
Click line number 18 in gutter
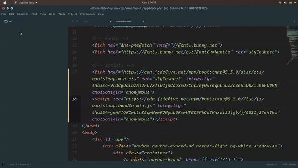click(x=74, y=99)
